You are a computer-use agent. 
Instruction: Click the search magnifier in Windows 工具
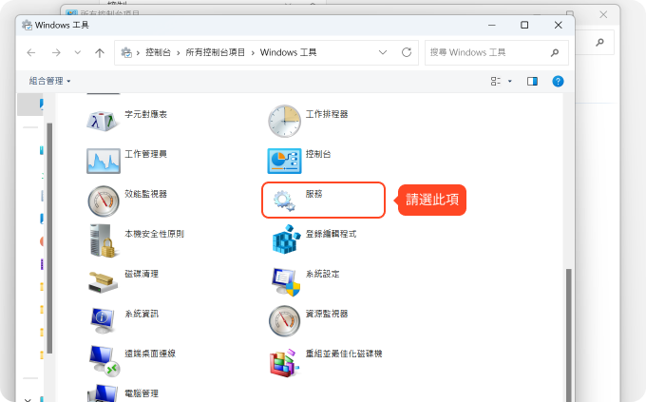click(x=555, y=52)
